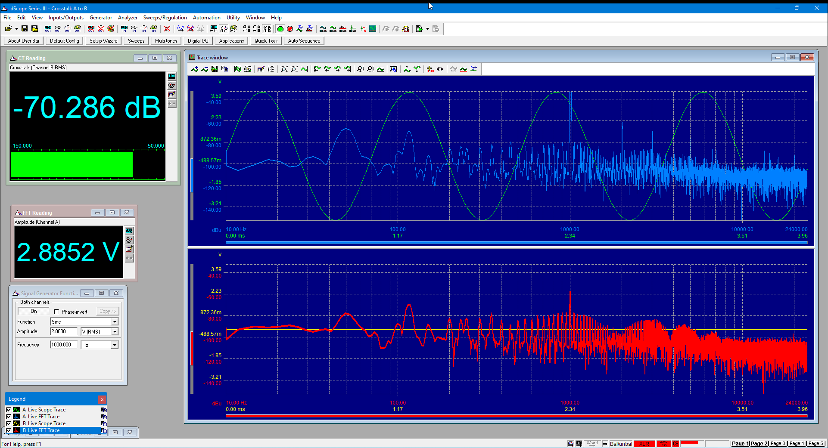Screen dimensions: 828x448
Task: Close the Legend panel
Action: [102, 399]
